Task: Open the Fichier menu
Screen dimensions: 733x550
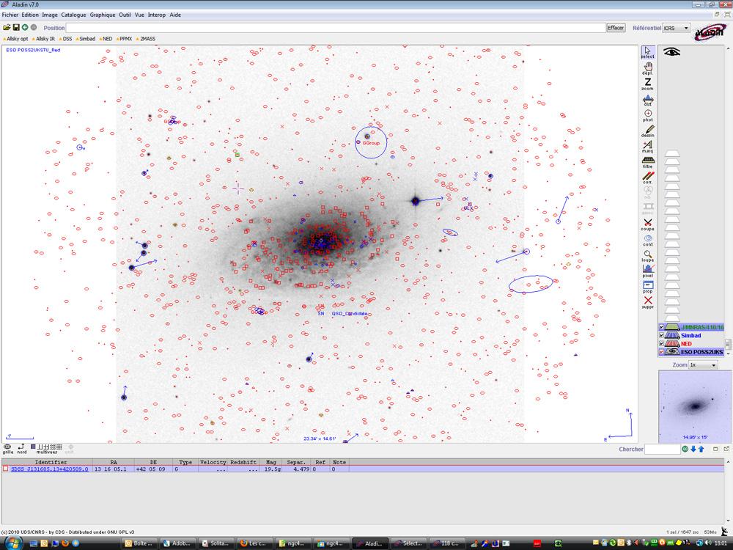Action: pos(10,15)
